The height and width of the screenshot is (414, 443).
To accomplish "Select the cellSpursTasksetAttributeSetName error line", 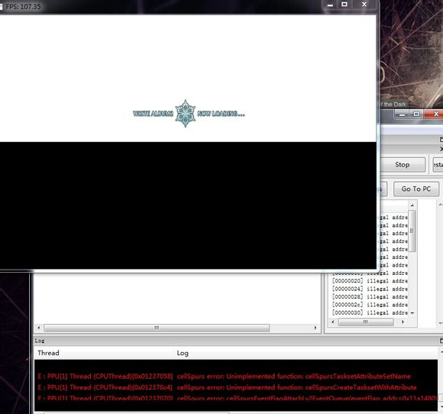I will 236,377.
